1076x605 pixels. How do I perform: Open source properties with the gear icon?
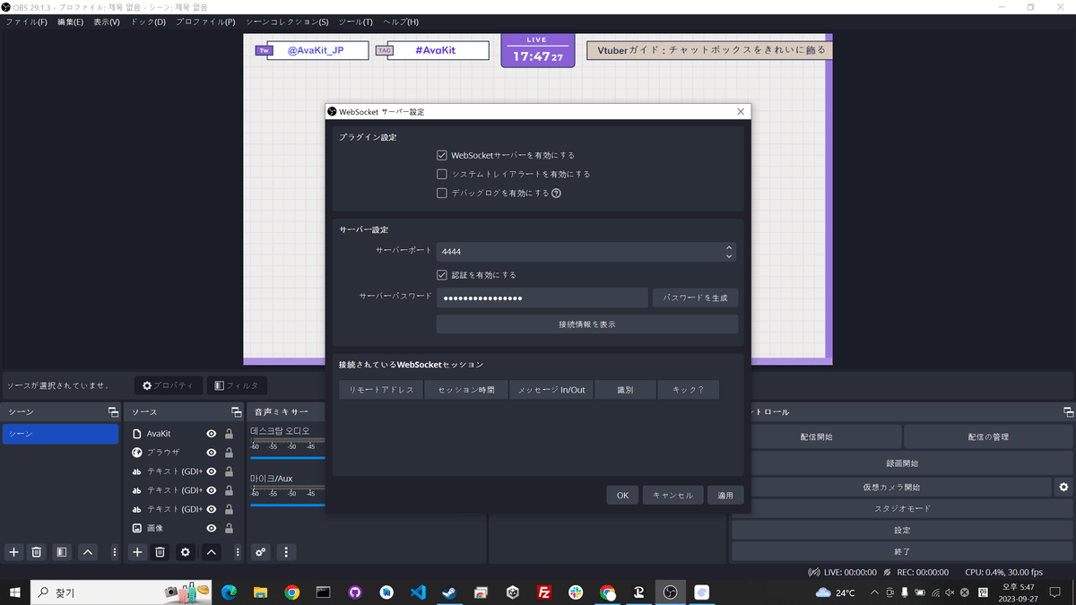(x=185, y=552)
